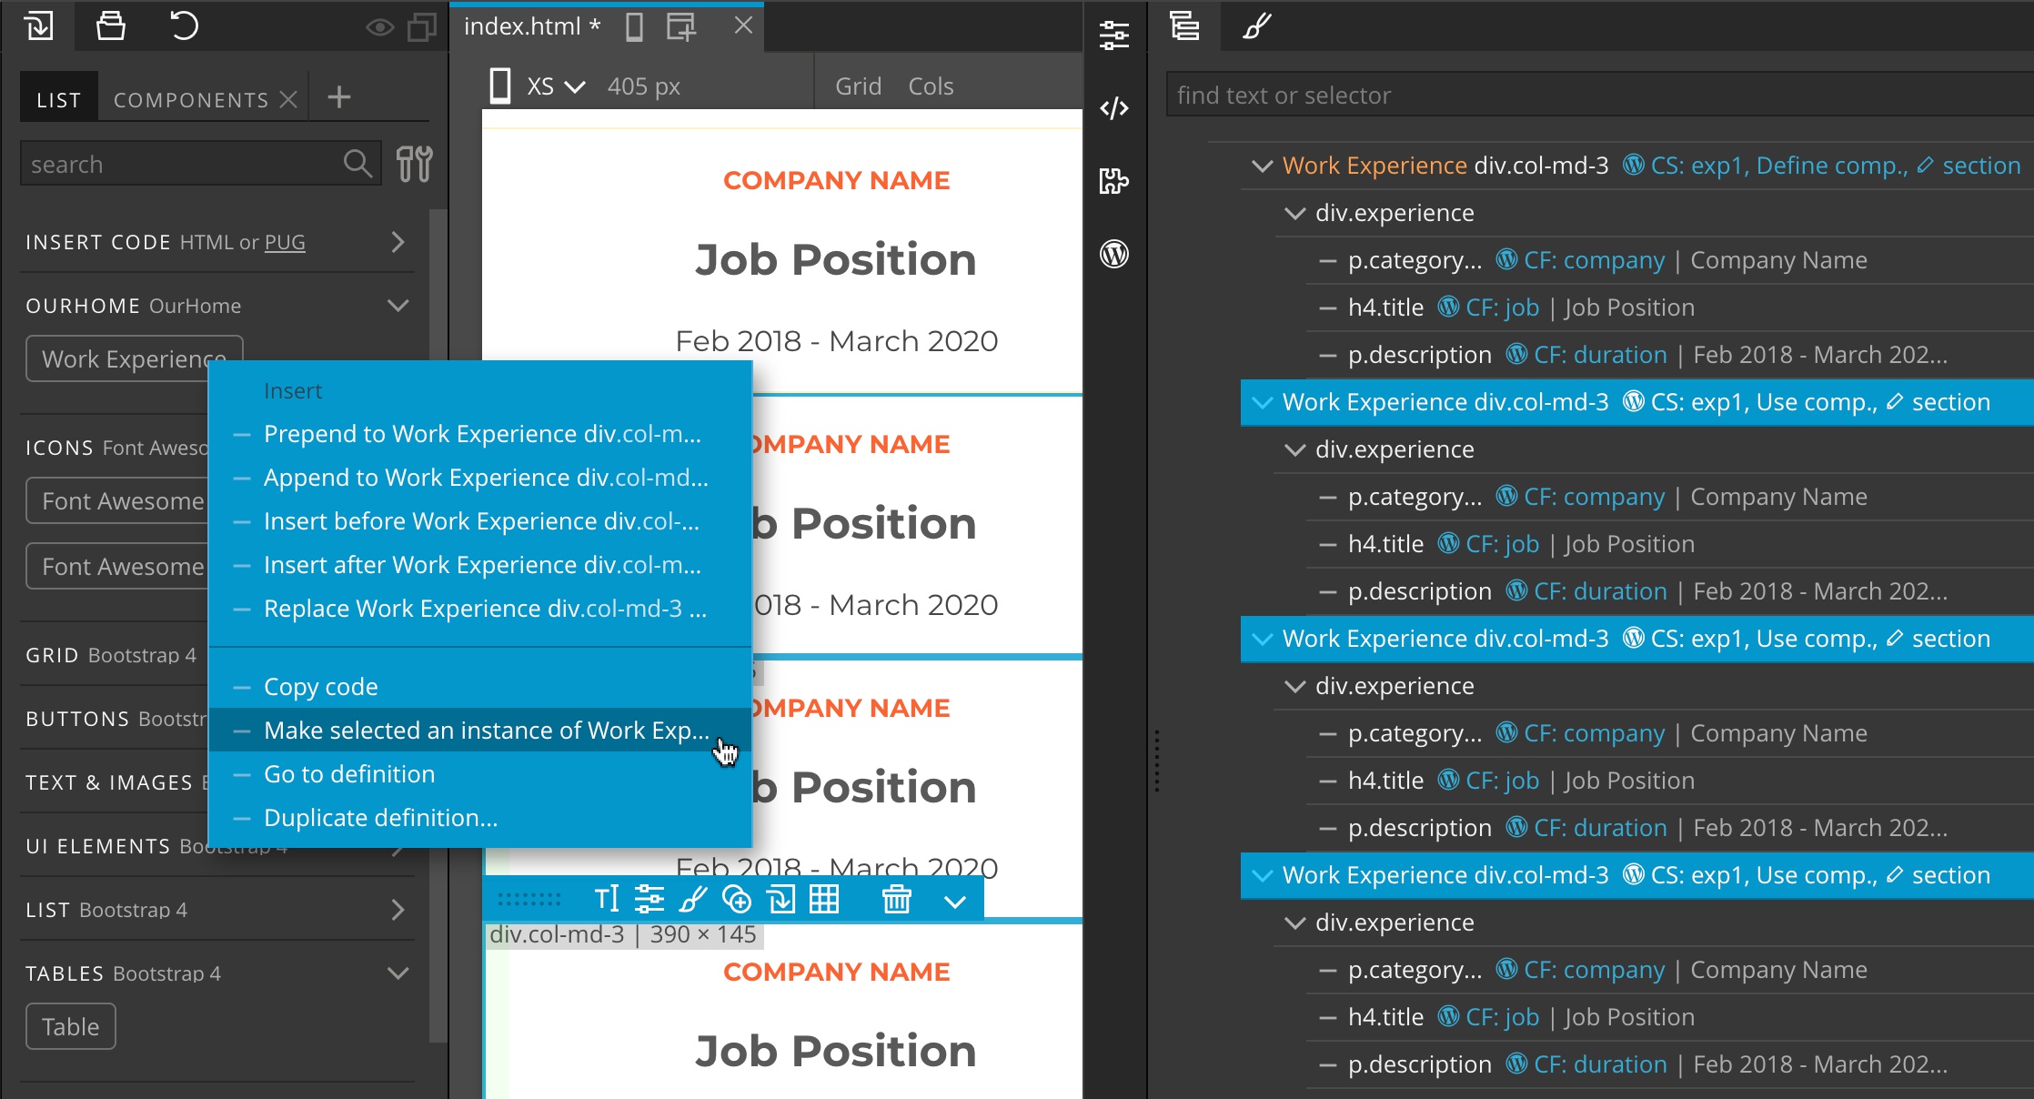Expand LIST Bootstrap 4 section
Viewport: 2034px width, 1099px height.
pyautogui.click(x=398, y=910)
